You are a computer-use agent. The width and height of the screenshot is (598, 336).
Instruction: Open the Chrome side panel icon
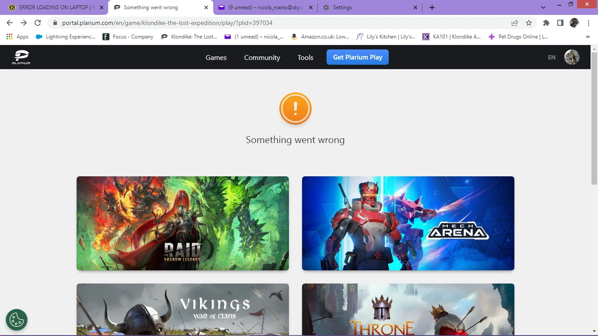coord(560,23)
